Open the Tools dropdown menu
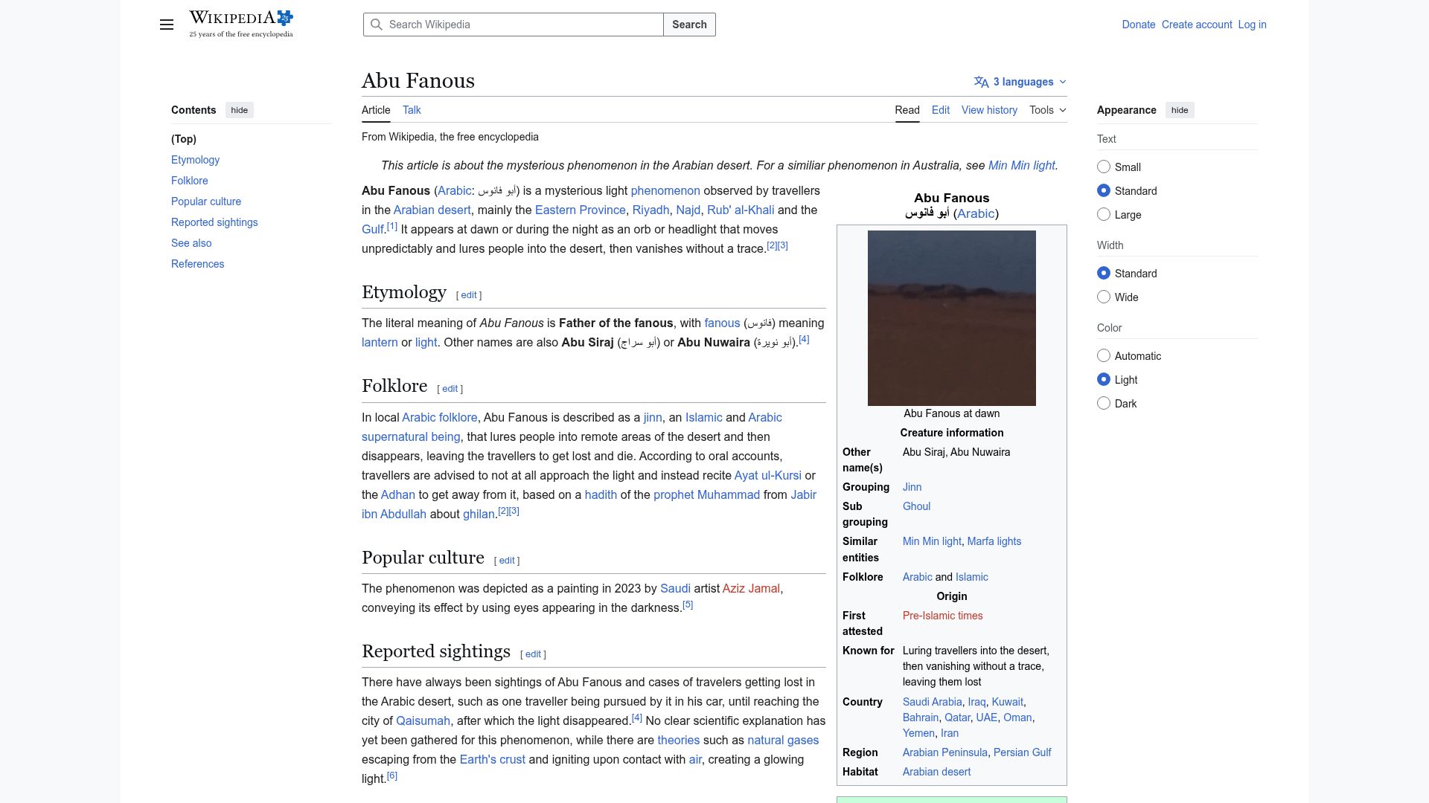The image size is (1429, 803). 1048,110
